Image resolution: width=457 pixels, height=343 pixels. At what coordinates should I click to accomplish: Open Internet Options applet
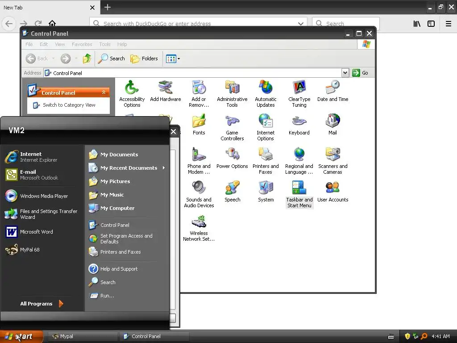[x=266, y=127]
